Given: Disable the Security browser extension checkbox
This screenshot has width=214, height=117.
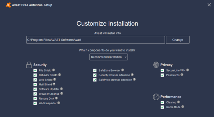Looking at the screenshot, I should 95,75.
